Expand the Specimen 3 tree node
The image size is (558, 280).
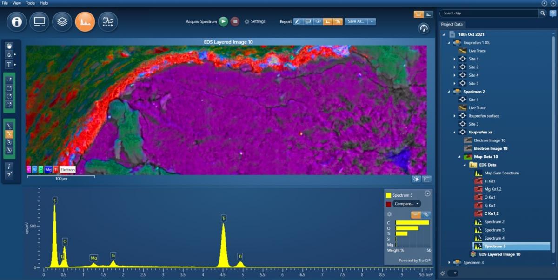tap(449, 262)
